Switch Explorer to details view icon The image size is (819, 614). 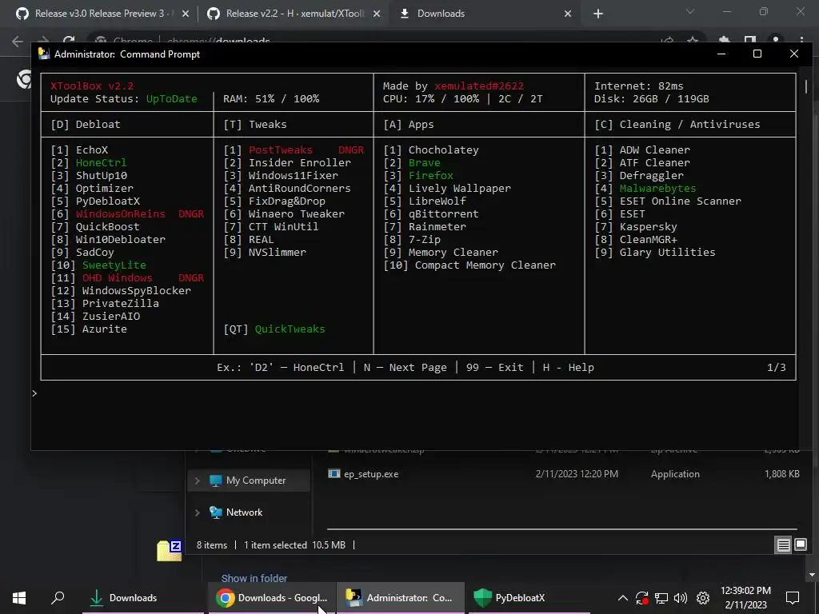point(783,545)
